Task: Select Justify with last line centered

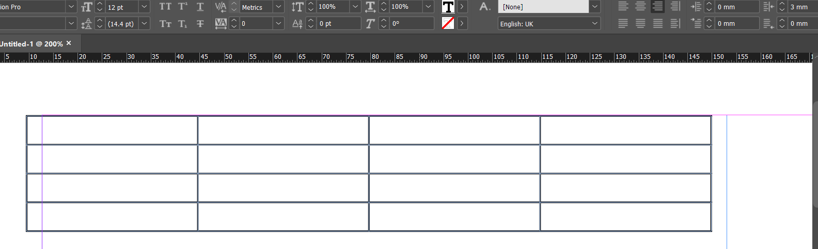Action: tap(640, 24)
